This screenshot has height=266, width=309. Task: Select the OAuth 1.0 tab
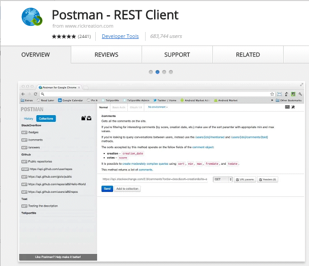click(136, 108)
